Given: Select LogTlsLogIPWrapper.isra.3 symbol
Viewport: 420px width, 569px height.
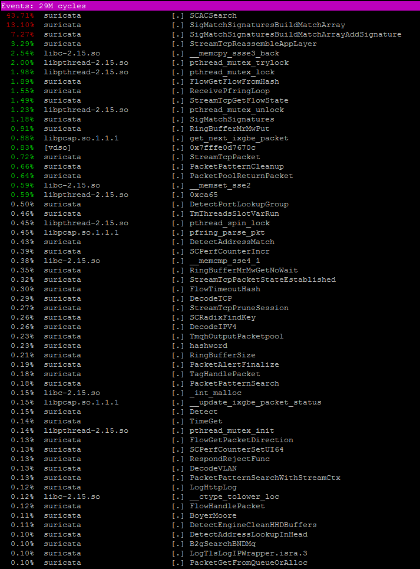Looking at the screenshot, I should (x=249, y=554).
